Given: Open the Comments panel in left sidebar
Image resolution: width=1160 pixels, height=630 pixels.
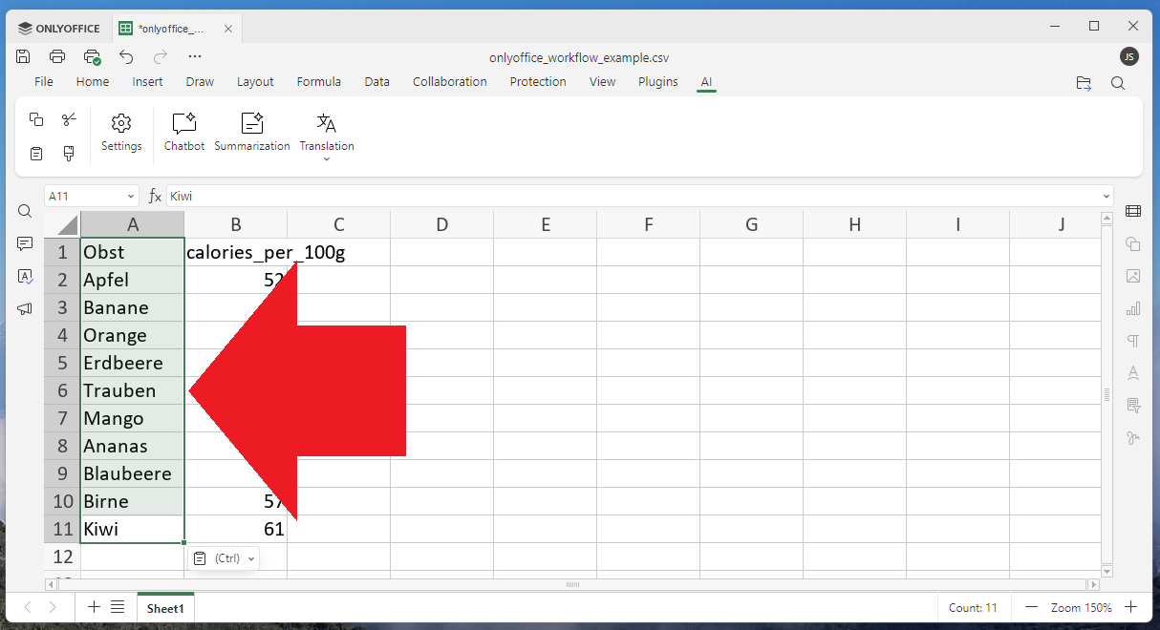Looking at the screenshot, I should click(25, 244).
